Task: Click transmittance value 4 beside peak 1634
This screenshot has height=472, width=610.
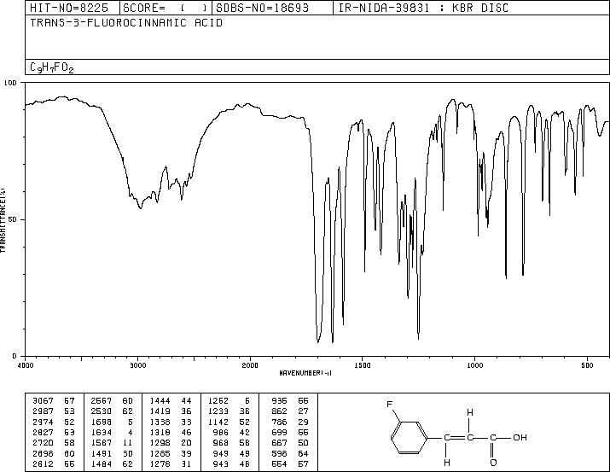Action: tap(131, 432)
